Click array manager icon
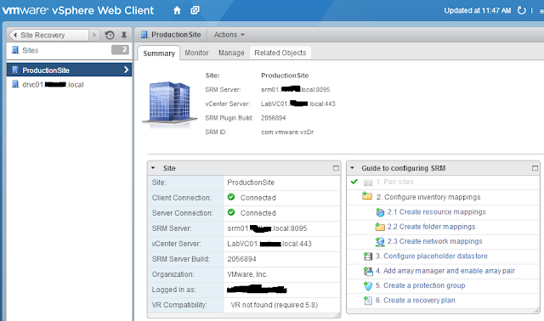This screenshot has height=321, width=544. point(368,271)
